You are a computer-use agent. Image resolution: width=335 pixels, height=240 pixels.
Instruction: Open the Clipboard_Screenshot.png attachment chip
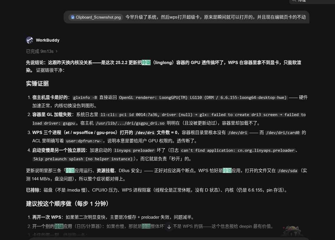click(95, 17)
